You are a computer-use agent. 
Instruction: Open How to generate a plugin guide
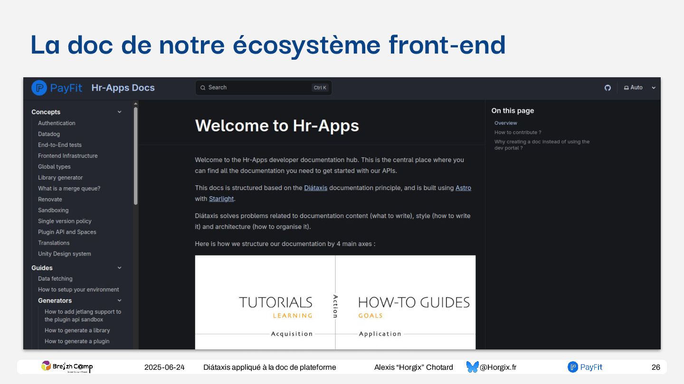tap(77, 341)
